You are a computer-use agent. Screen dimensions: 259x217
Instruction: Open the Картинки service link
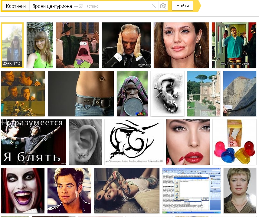pyautogui.click(x=16, y=6)
